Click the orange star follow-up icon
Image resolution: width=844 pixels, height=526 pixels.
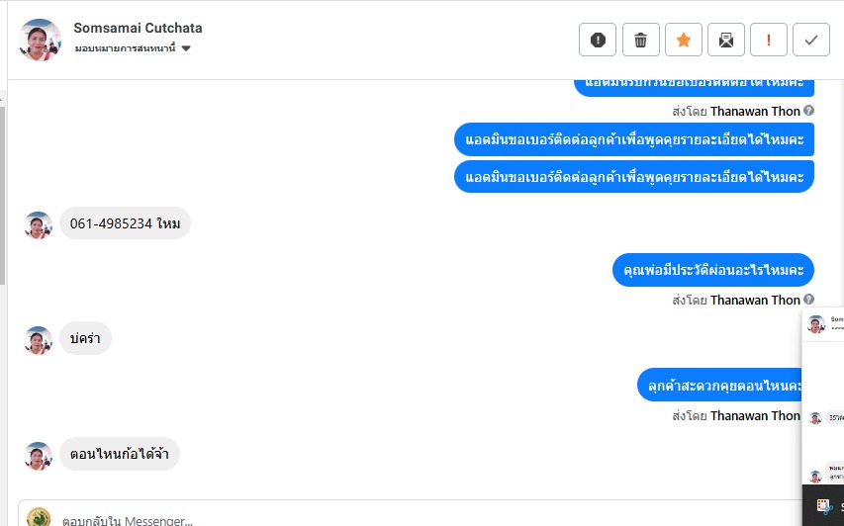point(683,40)
